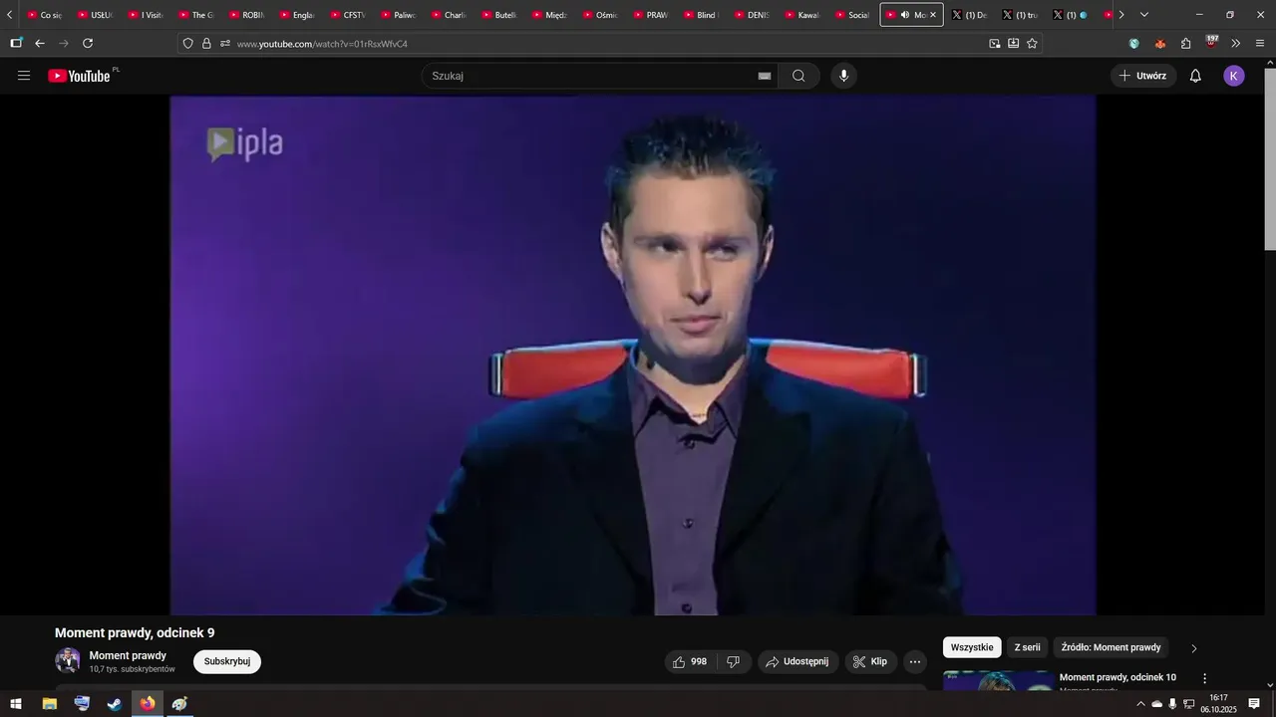Viewport: 1276px width, 717px height.
Task: Click the Utwórz create button
Action: tap(1143, 76)
